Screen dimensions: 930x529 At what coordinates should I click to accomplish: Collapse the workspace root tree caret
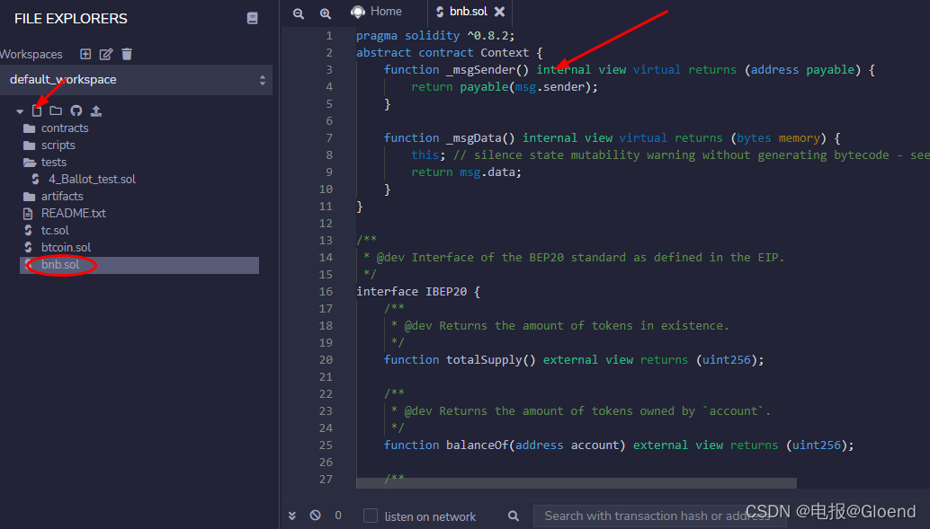(x=20, y=110)
